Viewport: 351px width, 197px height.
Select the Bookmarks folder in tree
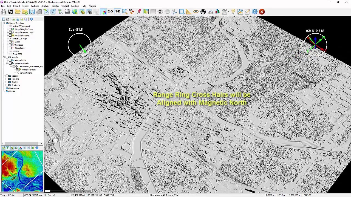pos(14,88)
